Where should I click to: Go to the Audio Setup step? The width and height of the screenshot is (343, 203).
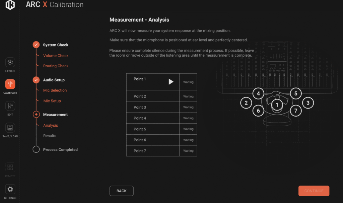pos(54,80)
